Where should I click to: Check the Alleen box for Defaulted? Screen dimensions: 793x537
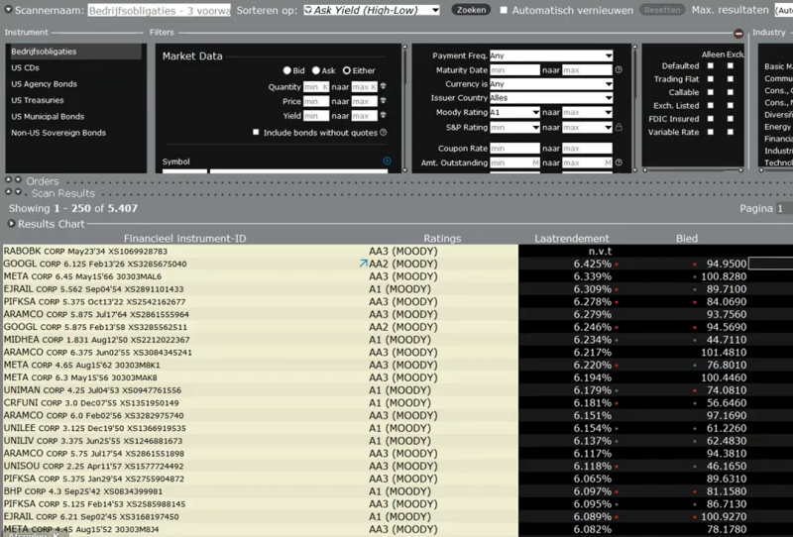pyautogui.click(x=711, y=65)
